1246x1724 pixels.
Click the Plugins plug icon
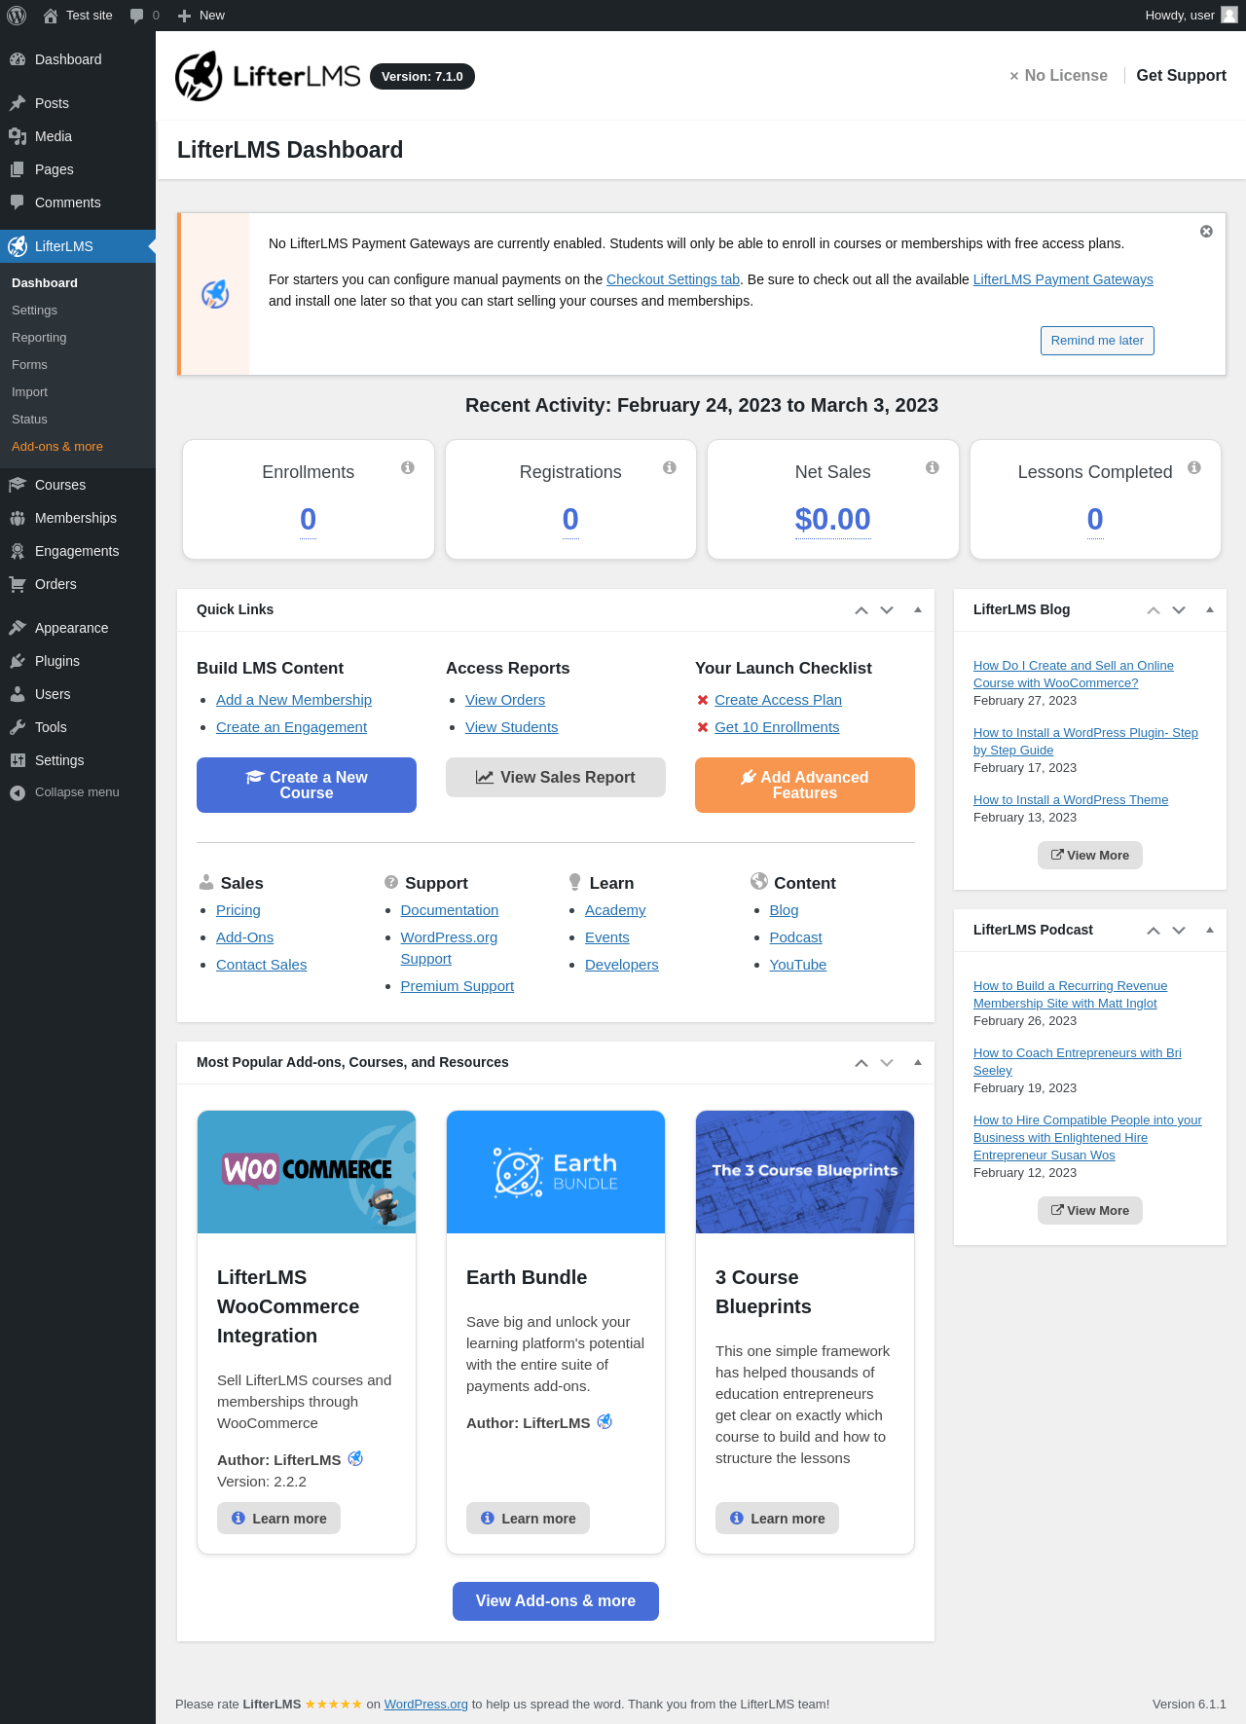point(18,661)
